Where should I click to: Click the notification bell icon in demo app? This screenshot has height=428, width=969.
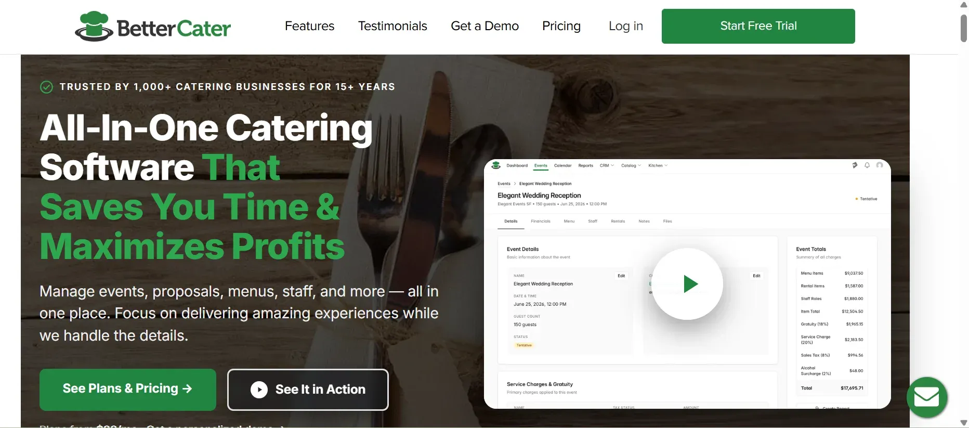tap(867, 165)
